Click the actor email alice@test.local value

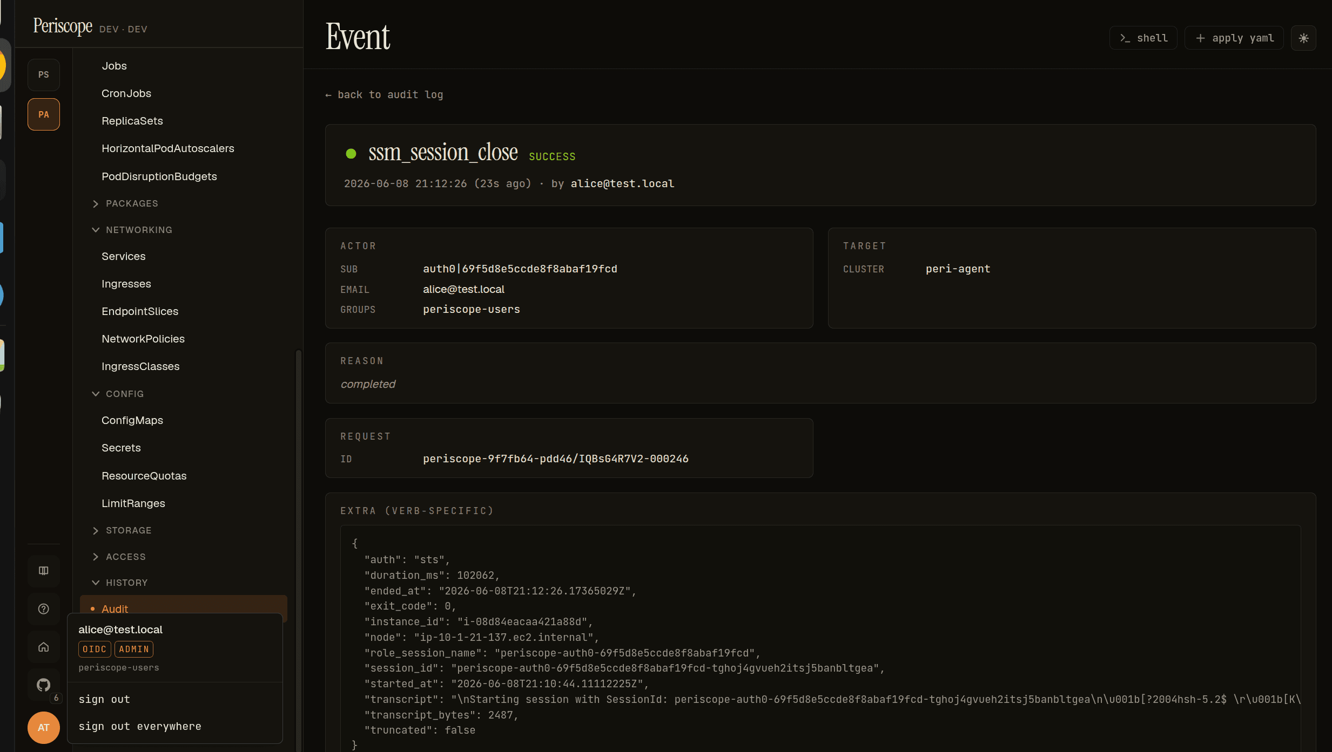(x=463, y=289)
